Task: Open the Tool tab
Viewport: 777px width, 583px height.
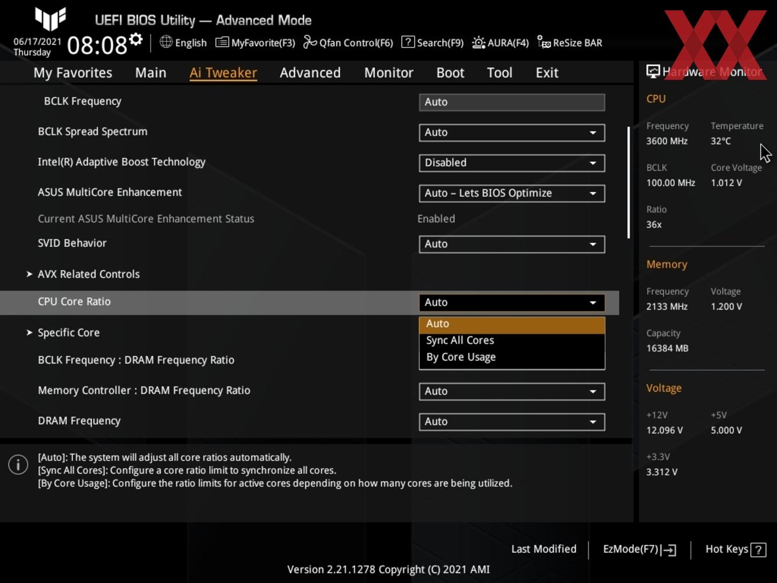Action: [x=499, y=73]
